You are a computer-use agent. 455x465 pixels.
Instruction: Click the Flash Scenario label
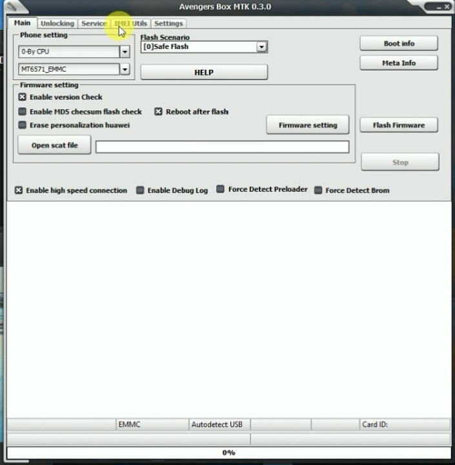(165, 37)
